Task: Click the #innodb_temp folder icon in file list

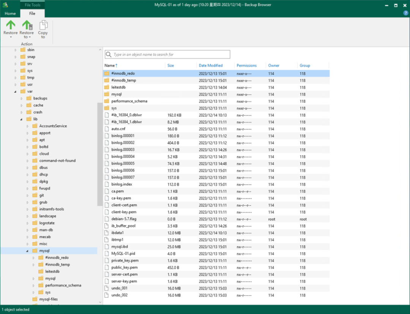Action: point(107,80)
